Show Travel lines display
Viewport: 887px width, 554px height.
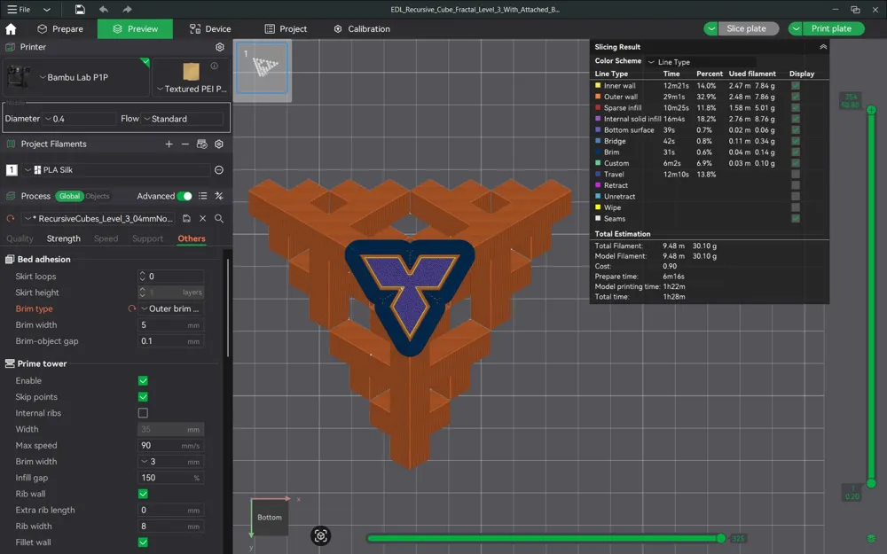click(x=796, y=175)
